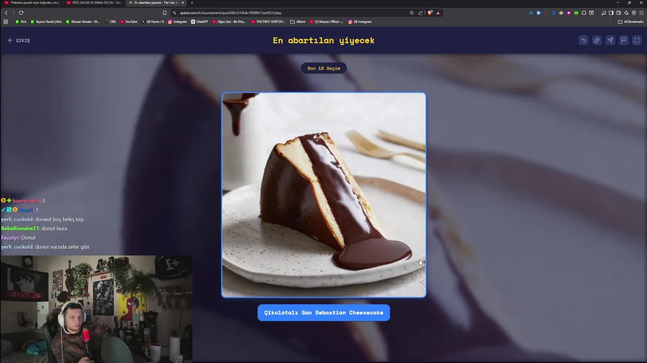Image resolution: width=647 pixels, height=363 pixels.
Task: Exit quiz via the ÇIKIŞ back button
Action: coord(19,40)
